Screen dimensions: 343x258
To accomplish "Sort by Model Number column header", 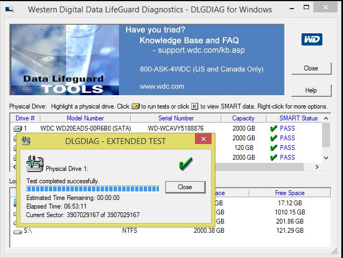I will (x=85, y=118).
